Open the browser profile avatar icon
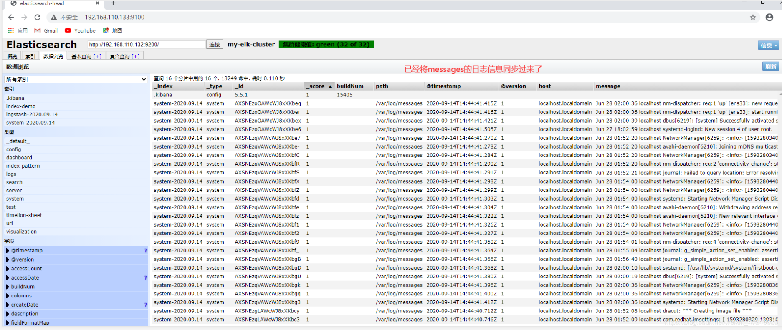Viewport: 782px width, 330px height. pos(769,17)
